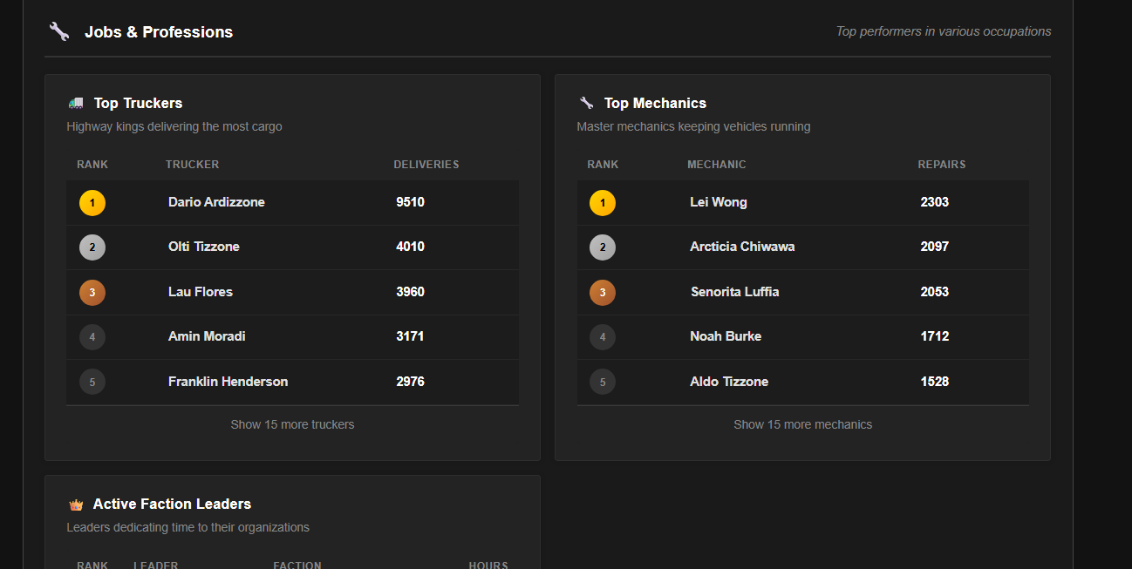Click gold rank 1 badge for Lei Wong
This screenshot has height=569, width=1132.
(602, 203)
